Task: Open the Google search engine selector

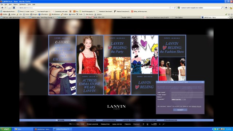Action: click(x=179, y=8)
